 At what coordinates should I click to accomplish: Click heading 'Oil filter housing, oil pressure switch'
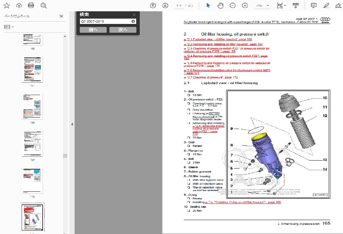click(235, 34)
